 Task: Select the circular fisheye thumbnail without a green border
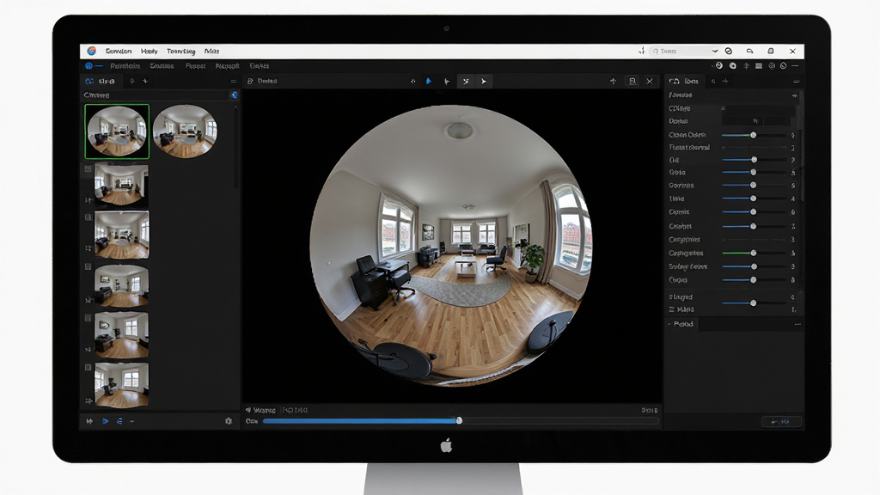click(186, 131)
